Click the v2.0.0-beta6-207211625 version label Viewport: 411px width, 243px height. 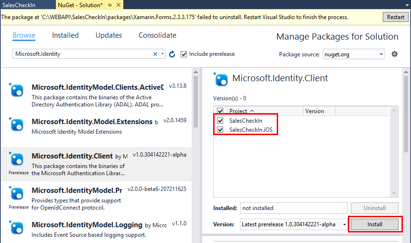[157, 189]
